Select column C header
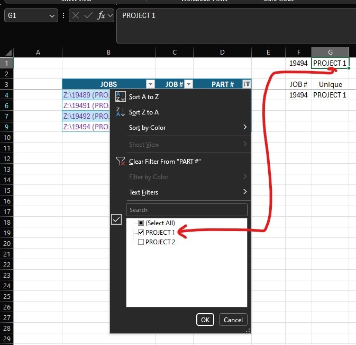356x345 pixels. (x=175, y=52)
